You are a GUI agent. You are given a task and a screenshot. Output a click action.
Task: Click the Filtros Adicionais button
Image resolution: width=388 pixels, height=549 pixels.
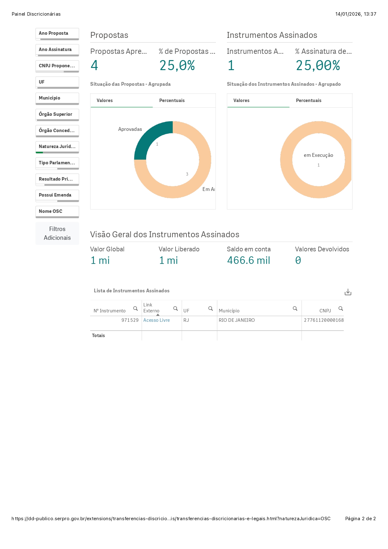pos(57,233)
